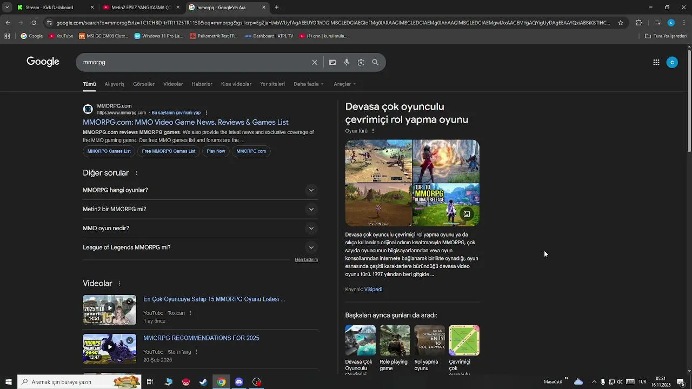Screen dimensions: 692x389
Task: Open the MMORPG.com sitelink chip
Action: [x=251, y=151]
